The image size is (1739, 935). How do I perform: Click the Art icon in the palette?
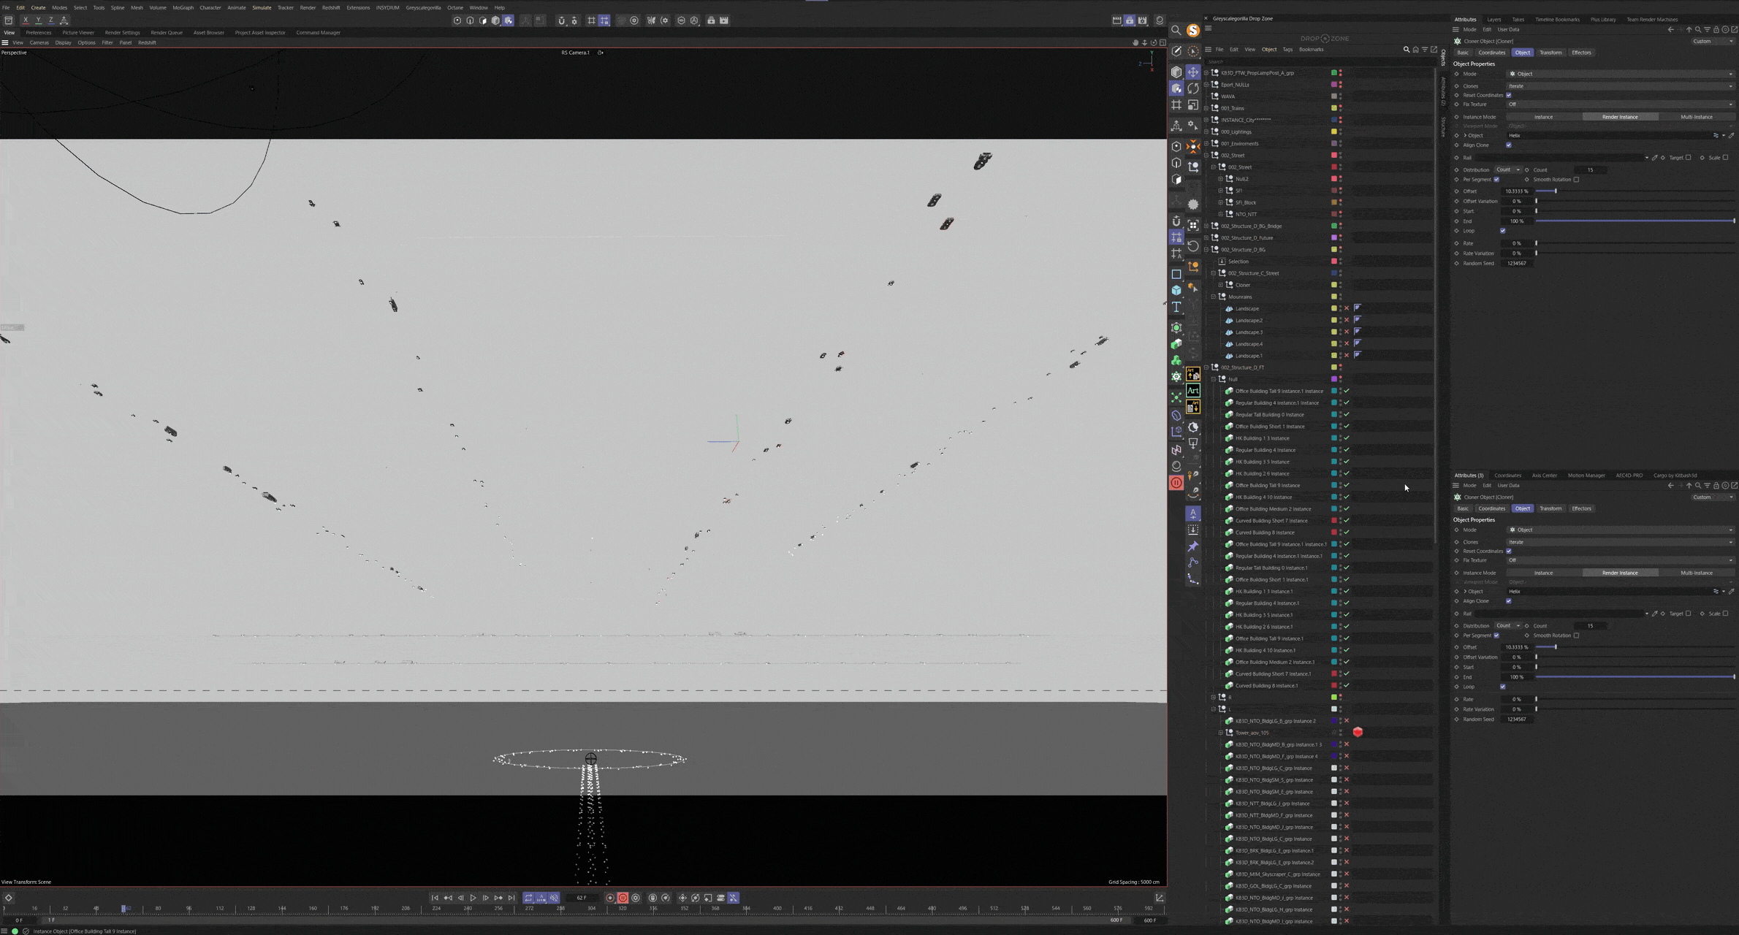1192,391
